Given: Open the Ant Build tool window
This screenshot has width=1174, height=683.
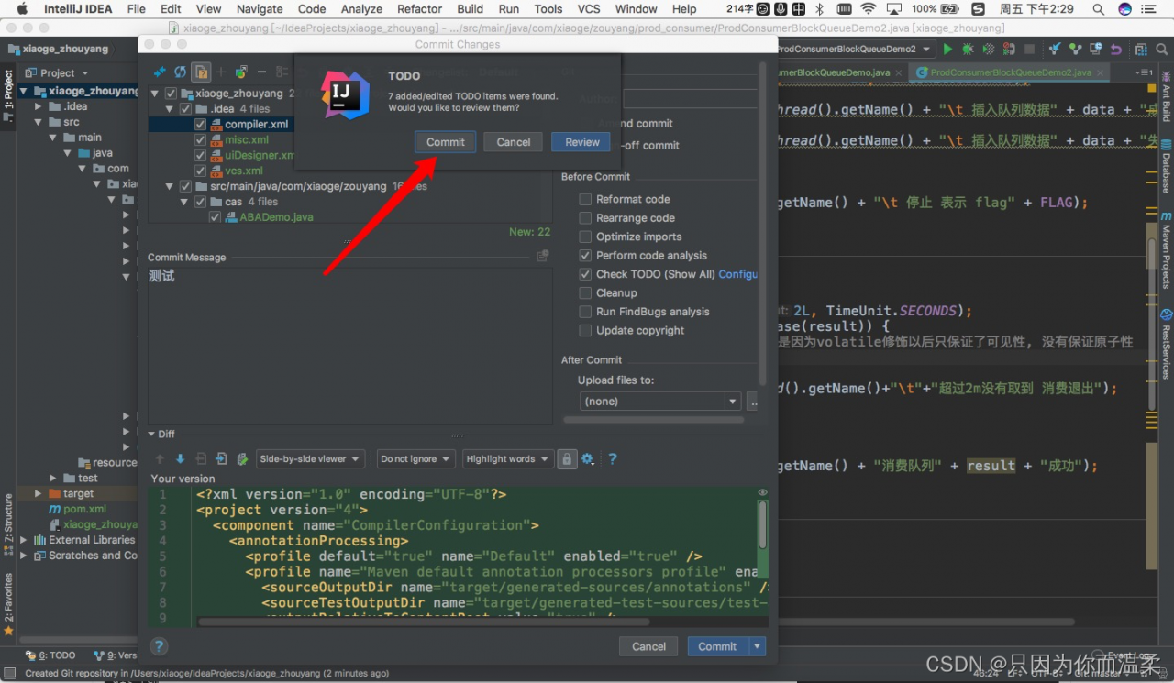Looking at the screenshot, I should 1166,97.
